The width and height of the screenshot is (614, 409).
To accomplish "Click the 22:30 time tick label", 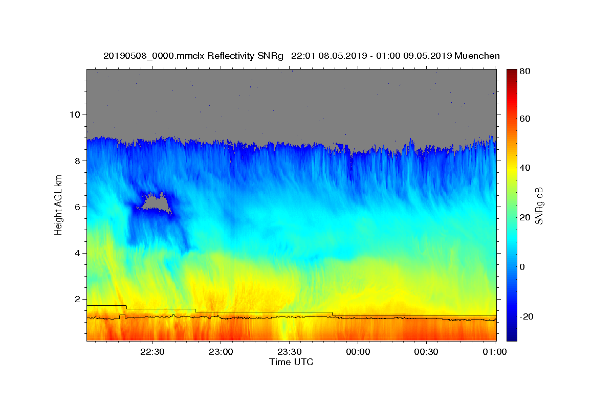I will coord(152,352).
